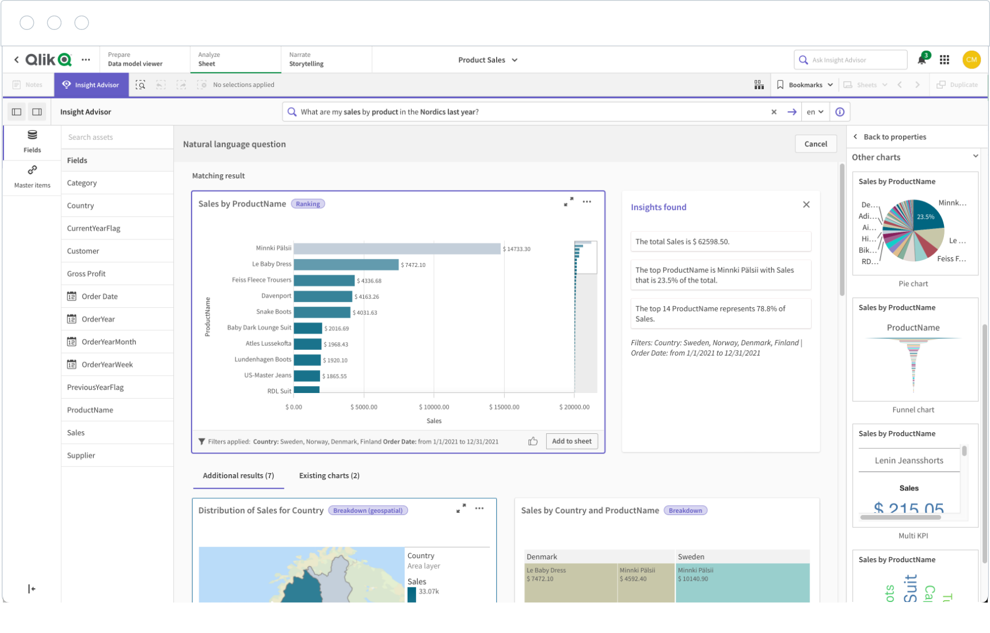Viewport: 990px width, 633px height.
Task: Click the notifications bell icon
Action: [x=922, y=60]
